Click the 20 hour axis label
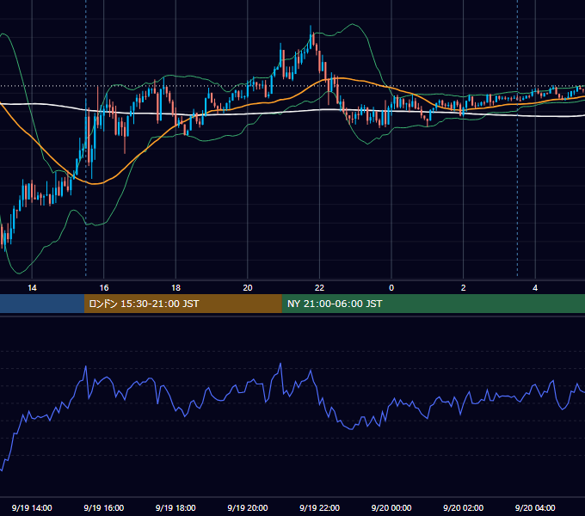 coord(248,288)
